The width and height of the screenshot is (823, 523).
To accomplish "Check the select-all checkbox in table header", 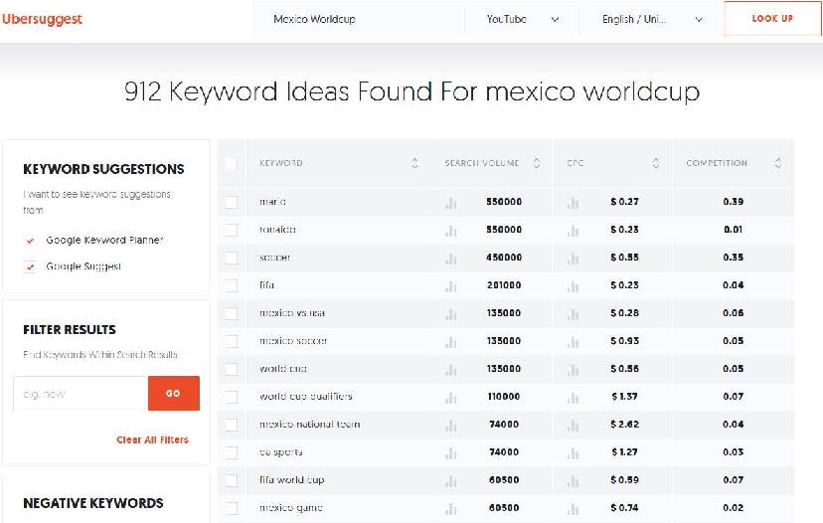I will tap(232, 164).
